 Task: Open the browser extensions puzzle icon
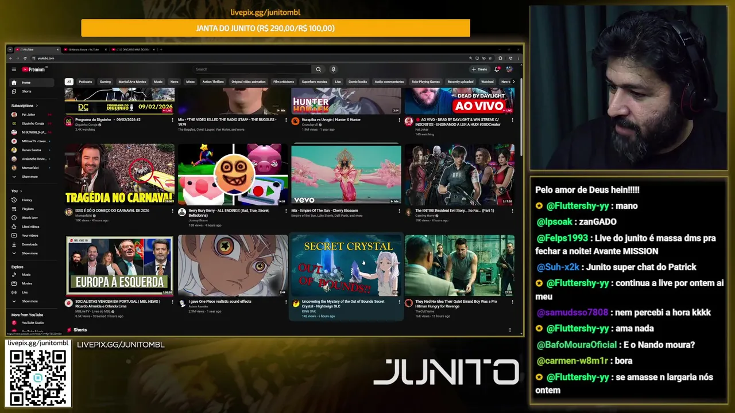(501, 59)
